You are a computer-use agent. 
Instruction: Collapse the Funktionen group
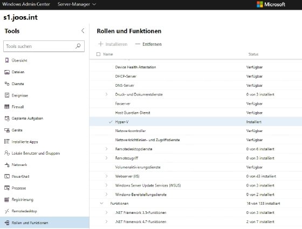coord(102,204)
